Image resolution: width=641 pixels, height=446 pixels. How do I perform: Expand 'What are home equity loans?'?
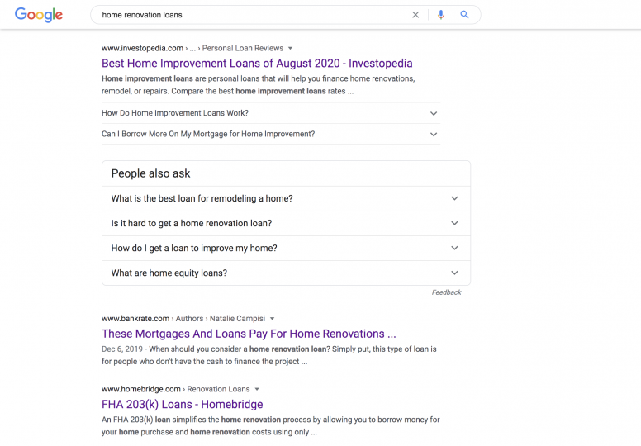pos(454,273)
